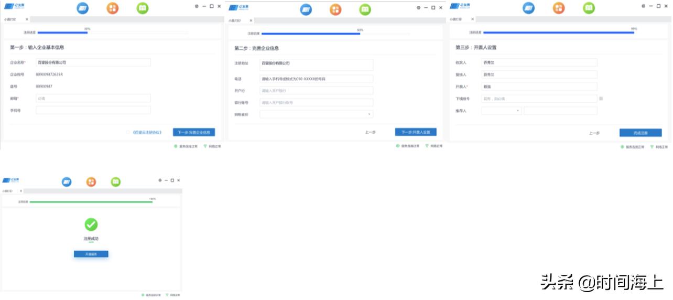
Task: Go back with 上一步 in step two
Action: tap(371, 132)
